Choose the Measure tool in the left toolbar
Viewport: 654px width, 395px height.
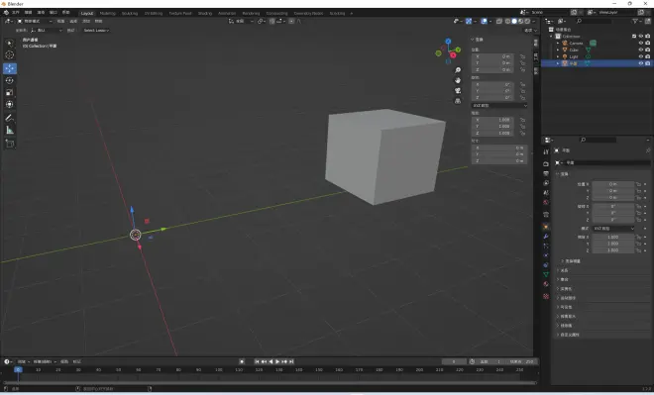pyautogui.click(x=10, y=131)
